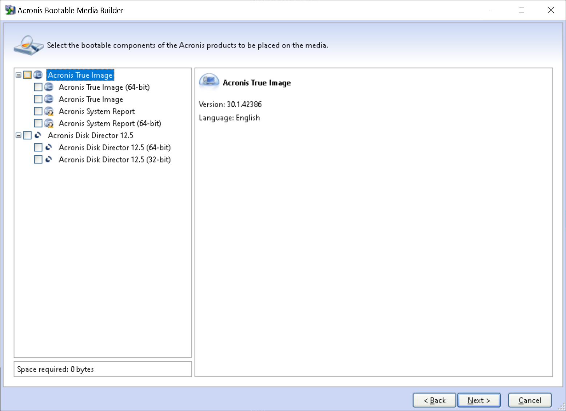The image size is (566, 411).
Task: Select Acronis Disk Director 12.5 (32-bit) row
Action: click(115, 159)
